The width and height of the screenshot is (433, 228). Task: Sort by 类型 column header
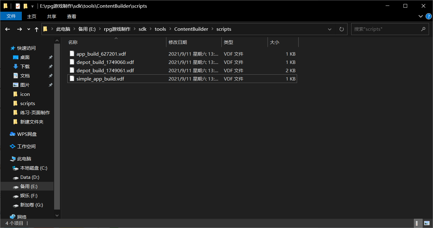[x=244, y=42]
